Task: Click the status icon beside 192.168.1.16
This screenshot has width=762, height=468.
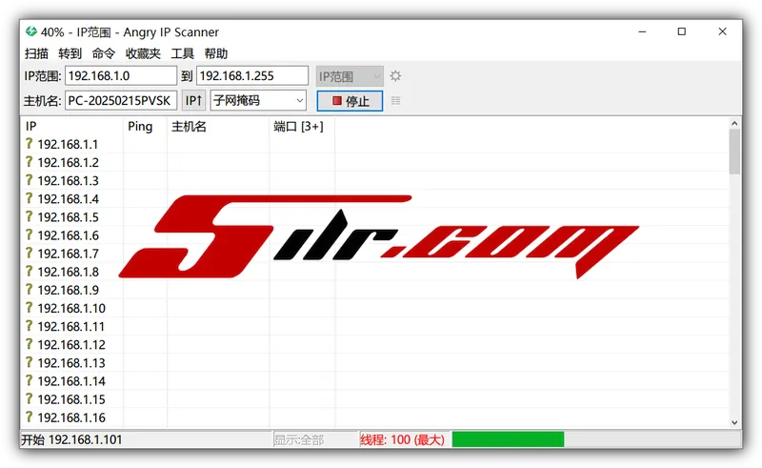Action: [x=30, y=417]
